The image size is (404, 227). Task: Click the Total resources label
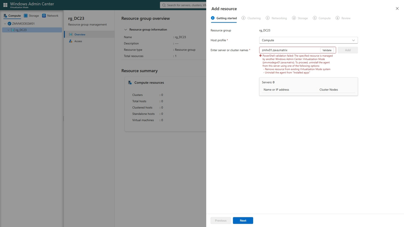click(x=133, y=56)
